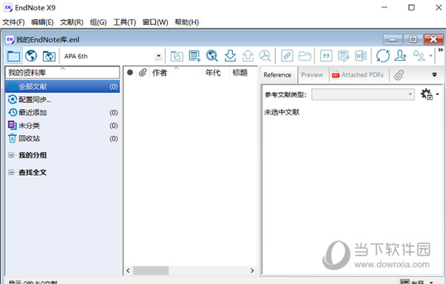Image resolution: width=446 pixels, height=284 pixels.
Task: Collapse the 查找全文 group set
Action: coord(11,172)
